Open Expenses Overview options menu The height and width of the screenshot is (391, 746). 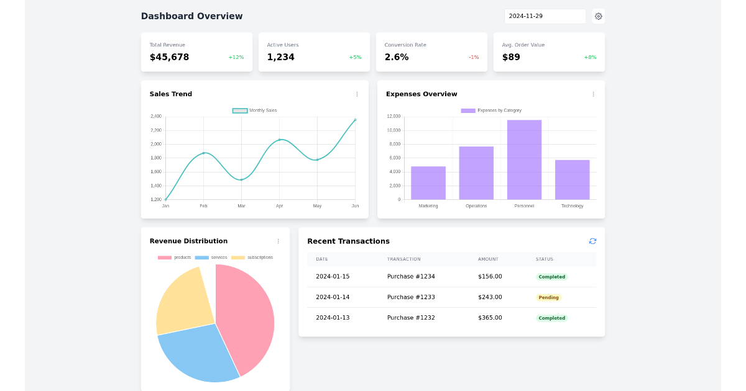[593, 94]
